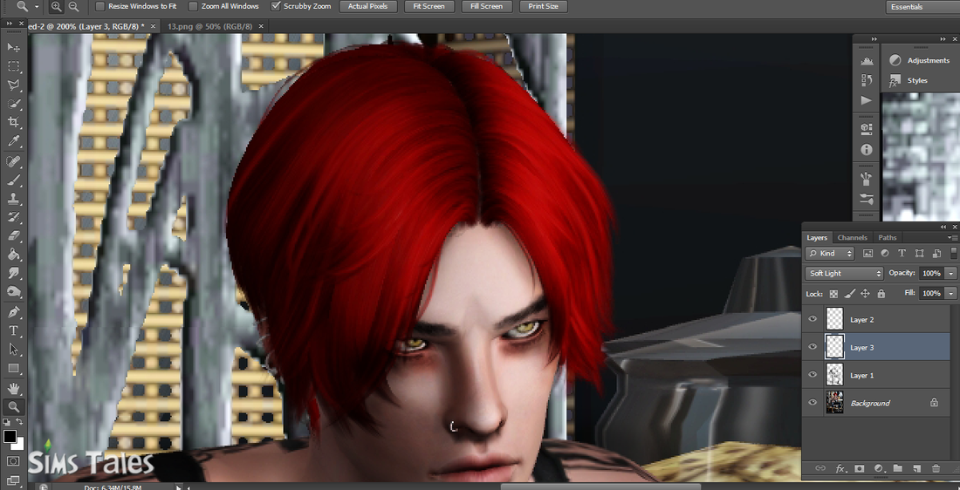The width and height of the screenshot is (960, 490).
Task: Click the Print Size button
Action: [x=544, y=6]
